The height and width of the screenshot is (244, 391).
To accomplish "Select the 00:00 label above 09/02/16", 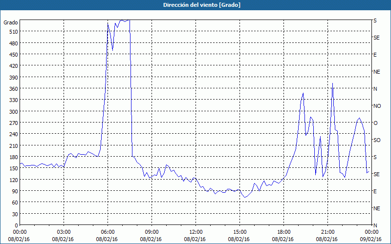I will pos(371,232).
